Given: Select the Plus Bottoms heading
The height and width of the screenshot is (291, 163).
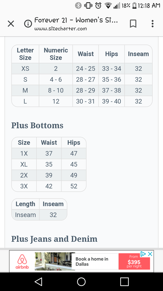Looking at the screenshot, I should coord(37,125).
